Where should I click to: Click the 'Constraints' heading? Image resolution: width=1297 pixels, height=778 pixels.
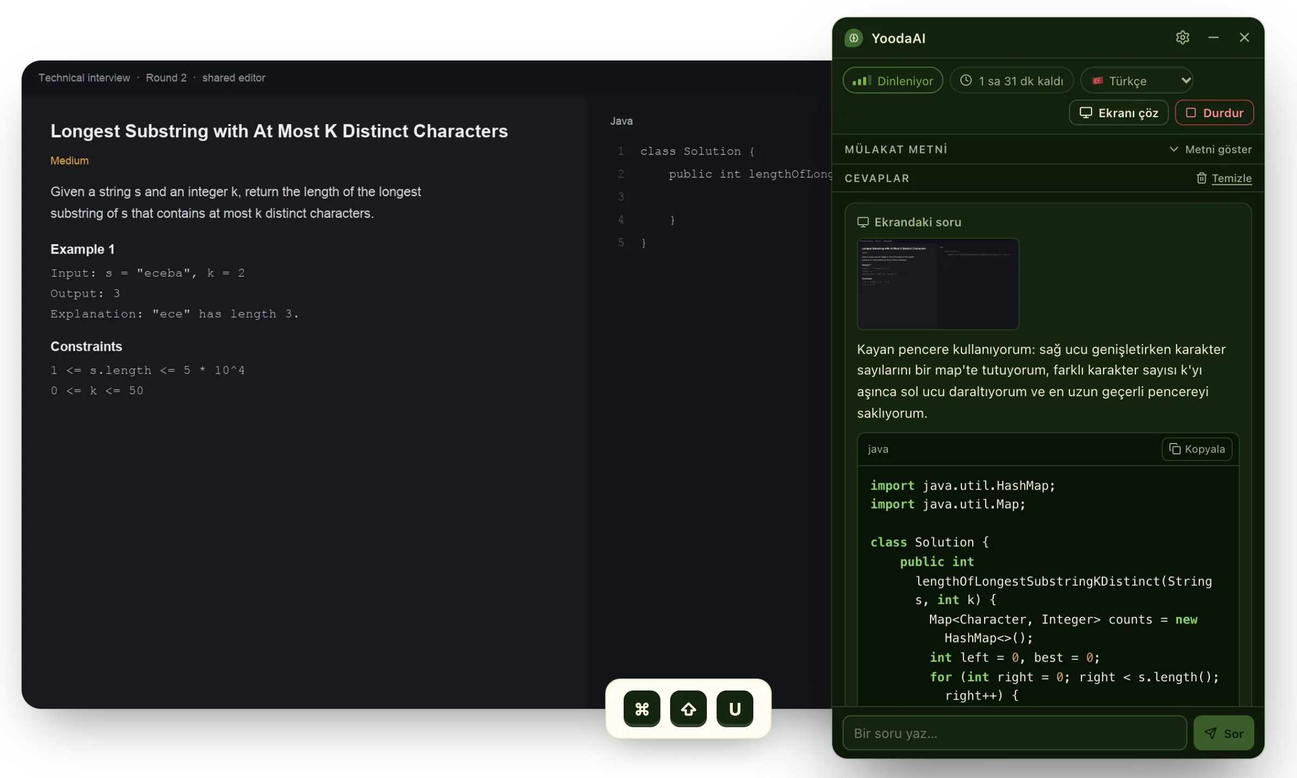coord(86,346)
